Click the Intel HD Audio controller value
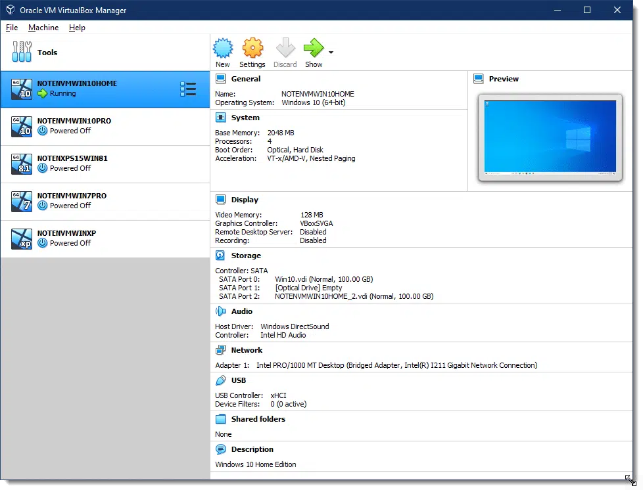 click(x=283, y=335)
